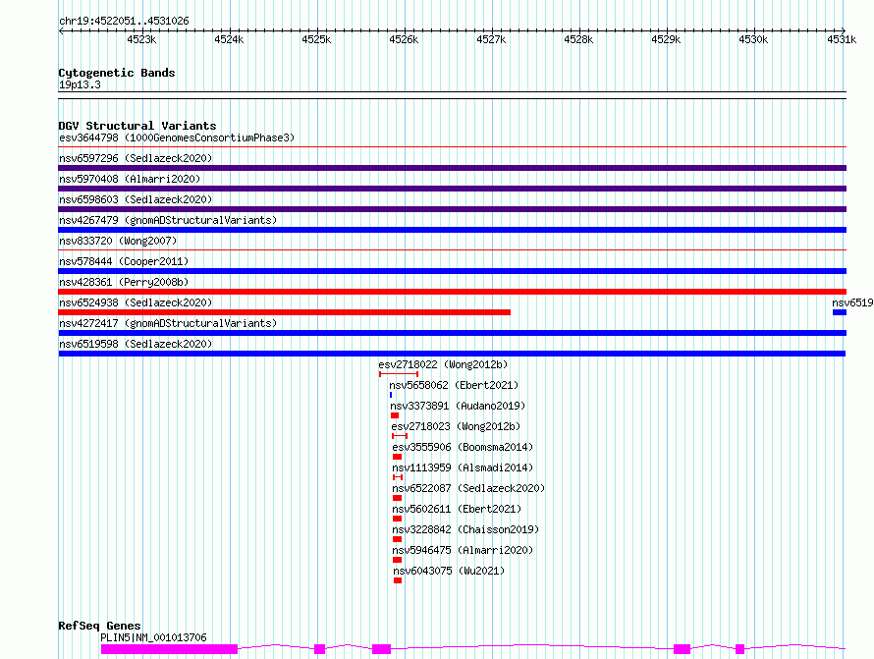Image resolution: width=874 pixels, height=659 pixels.
Task: Select the red interval glyph under esv2718022
Action: [399, 374]
